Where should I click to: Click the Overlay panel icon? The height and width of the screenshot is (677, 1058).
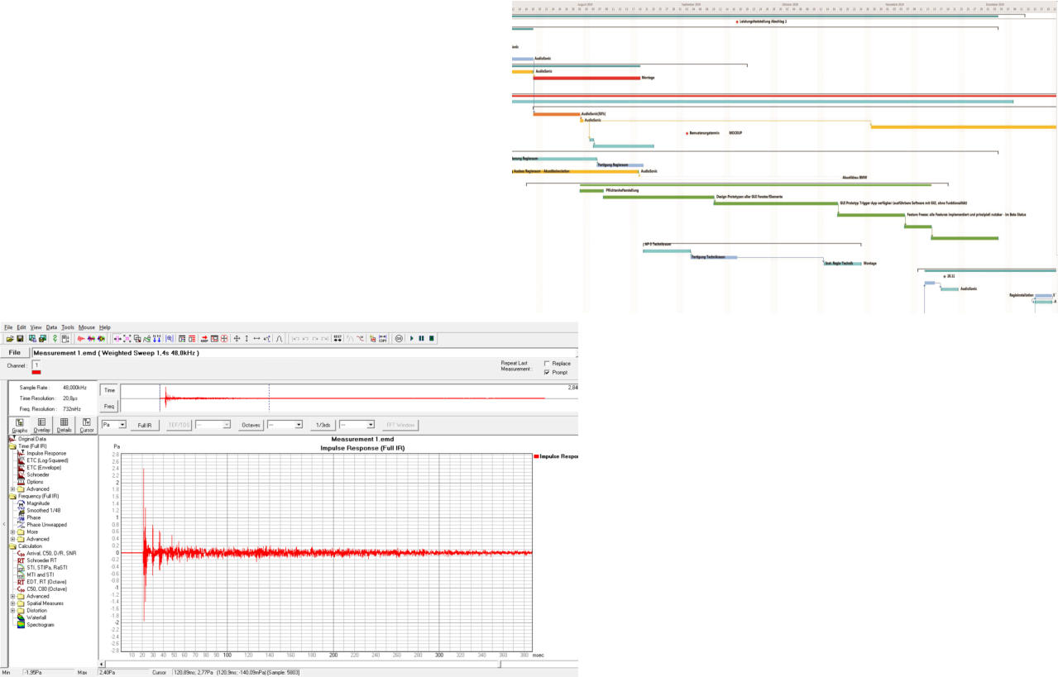tap(42, 425)
